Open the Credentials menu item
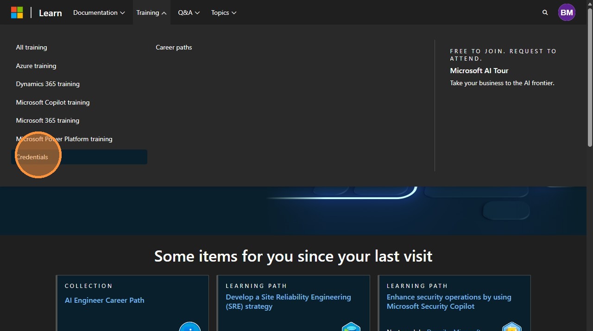This screenshot has width=593, height=331. coord(79,157)
